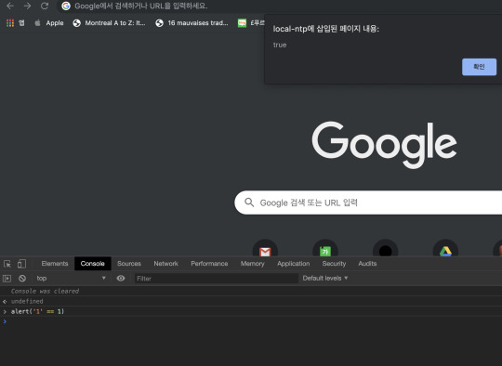The image size is (502, 366).
Task: Confirm the alert dialog with 확인 button
Action: tap(479, 67)
